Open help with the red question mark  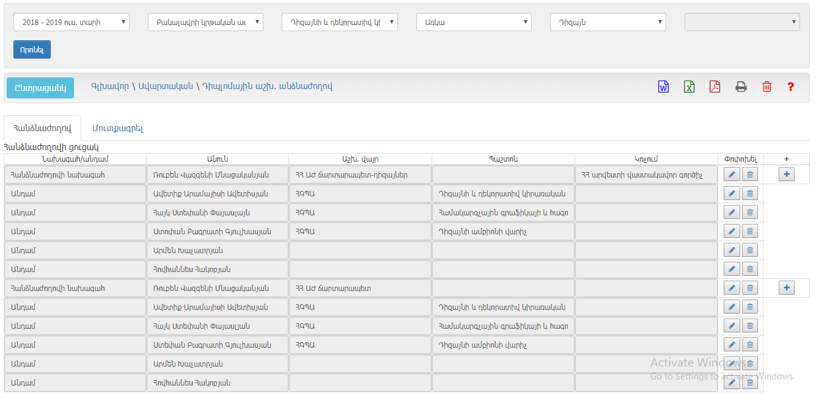(790, 87)
